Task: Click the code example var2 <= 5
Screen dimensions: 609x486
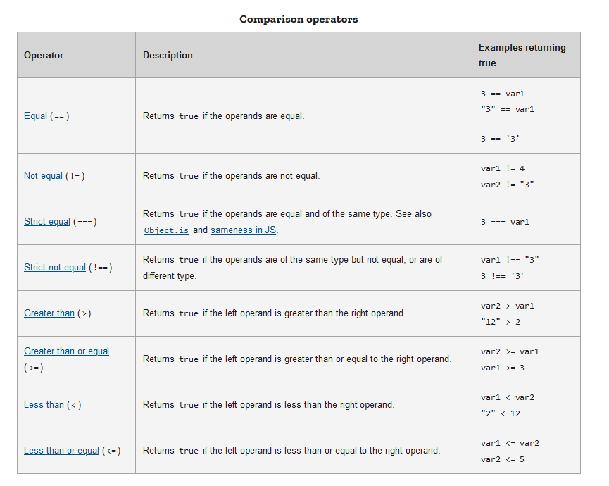Action: (503, 459)
